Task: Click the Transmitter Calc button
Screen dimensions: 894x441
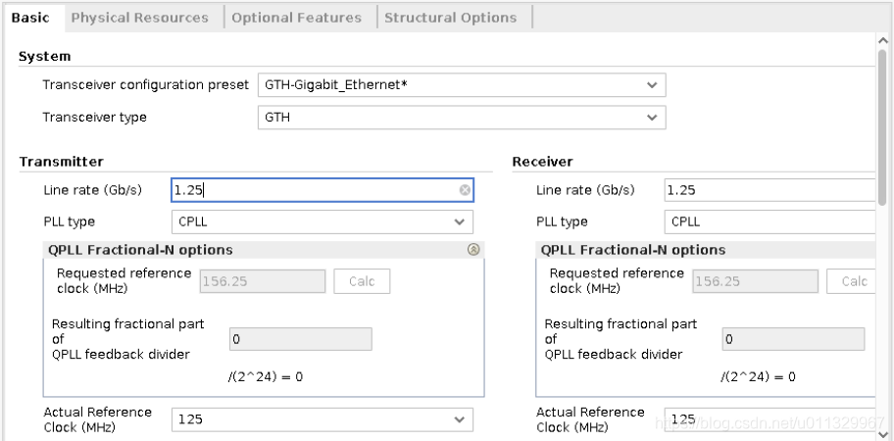Action: (x=362, y=281)
